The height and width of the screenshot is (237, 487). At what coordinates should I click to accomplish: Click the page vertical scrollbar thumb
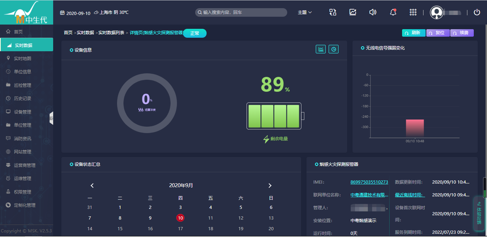[485, 188]
